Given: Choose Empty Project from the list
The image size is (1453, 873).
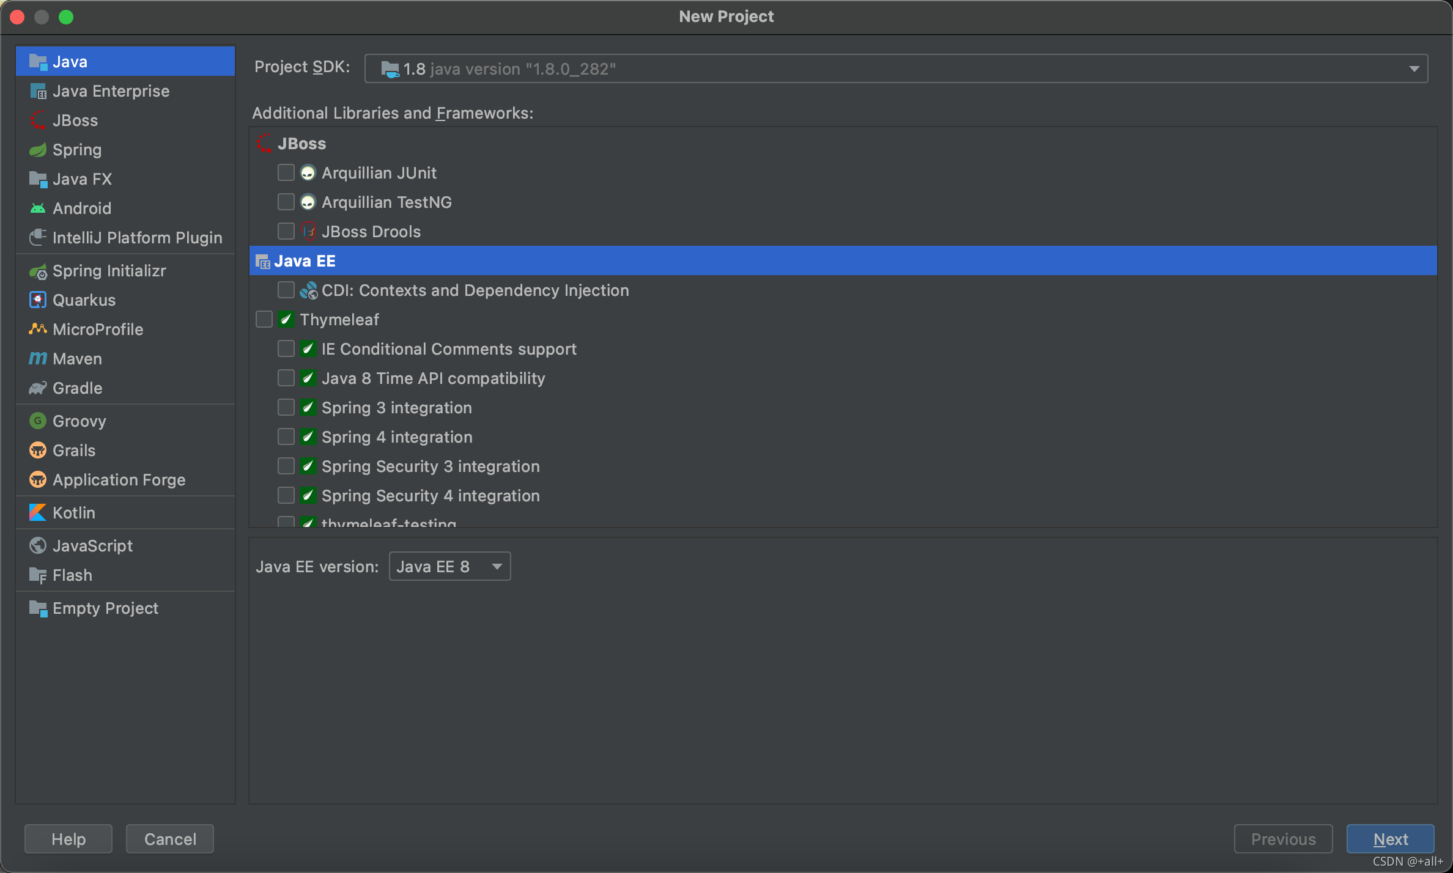Looking at the screenshot, I should [105, 608].
